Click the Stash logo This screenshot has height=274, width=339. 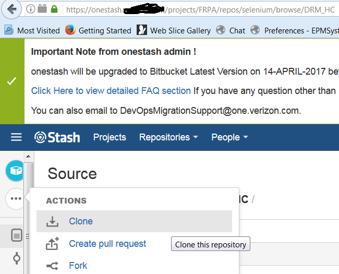click(x=57, y=137)
